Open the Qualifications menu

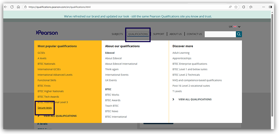pos(138,34)
